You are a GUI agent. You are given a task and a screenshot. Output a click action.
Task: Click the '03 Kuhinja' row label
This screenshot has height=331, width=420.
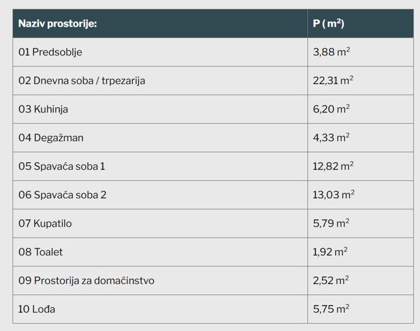click(43, 109)
